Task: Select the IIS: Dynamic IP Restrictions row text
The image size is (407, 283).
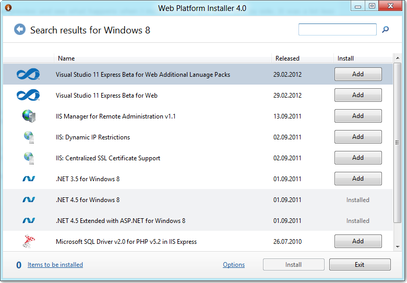Action: pyautogui.click(x=93, y=137)
